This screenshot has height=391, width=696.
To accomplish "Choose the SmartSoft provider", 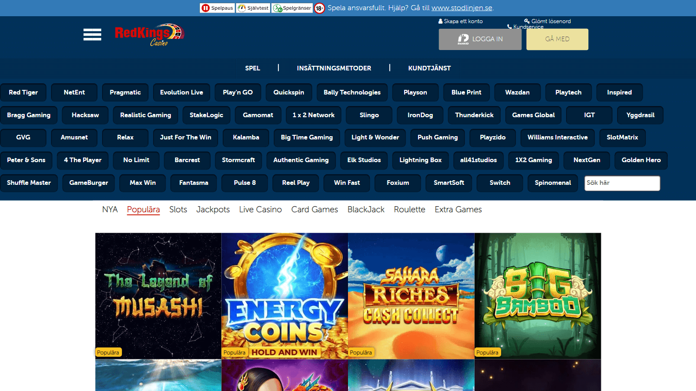I will pos(449,183).
